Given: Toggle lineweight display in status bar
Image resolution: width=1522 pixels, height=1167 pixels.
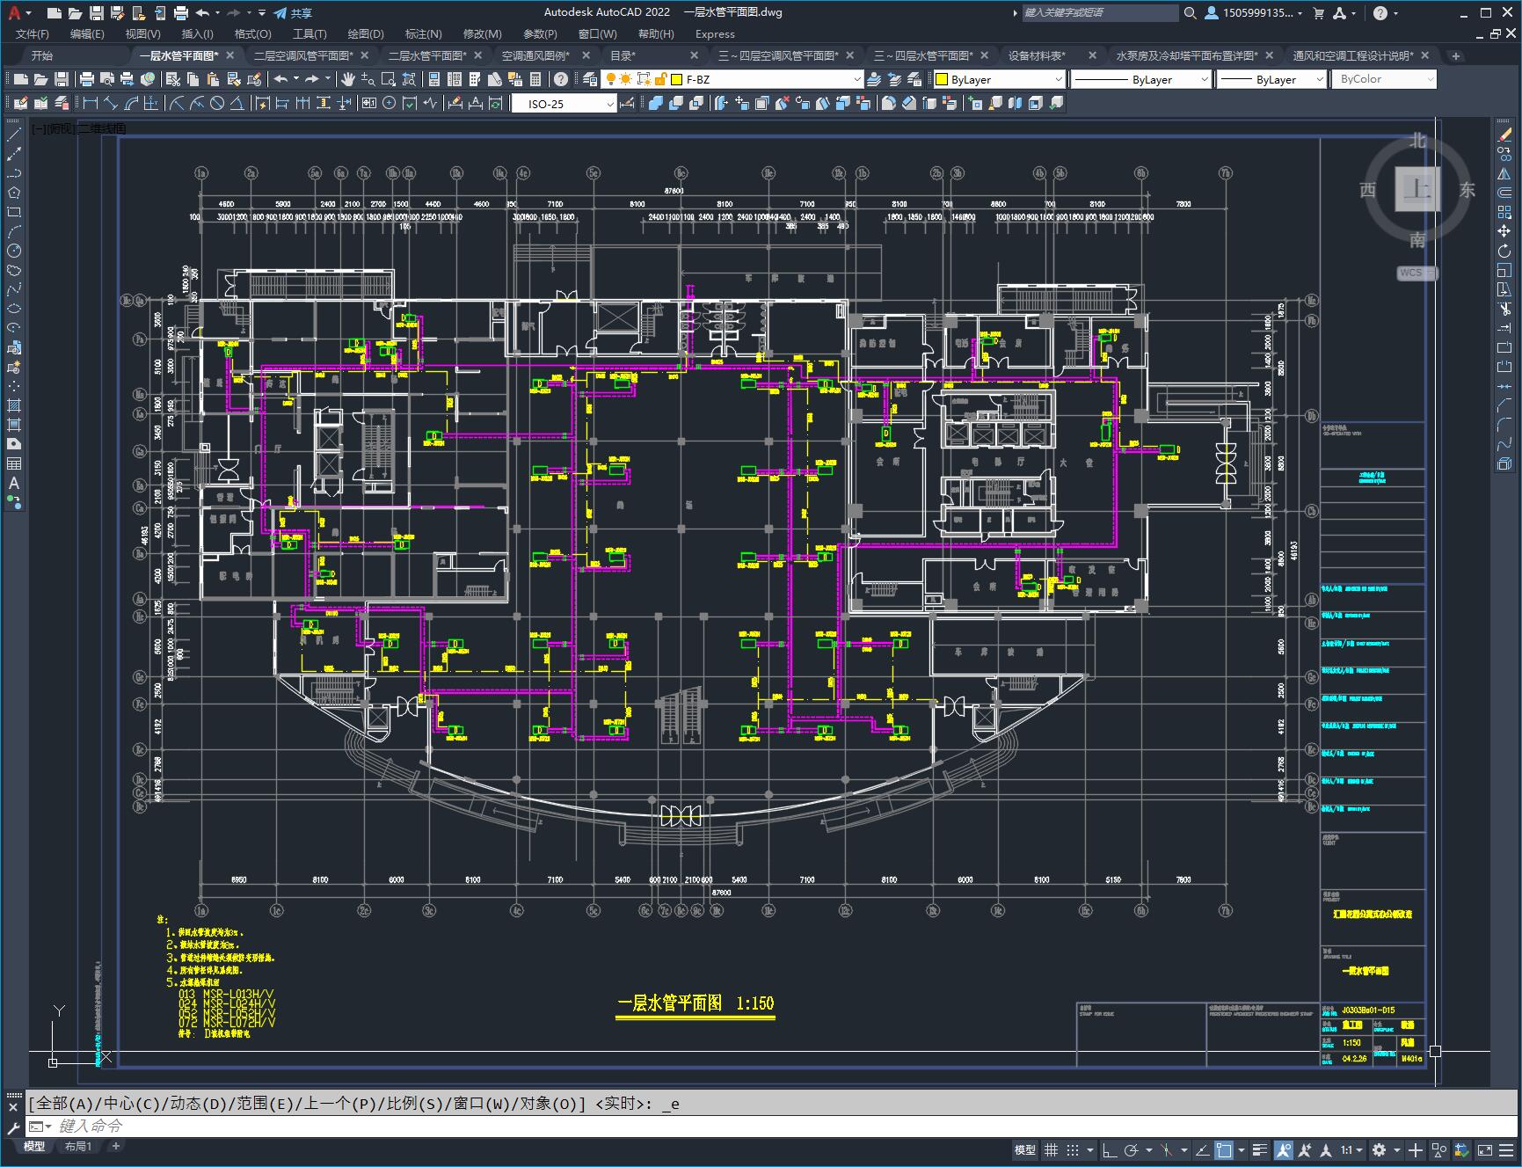Looking at the screenshot, I should (1261, 1149).
